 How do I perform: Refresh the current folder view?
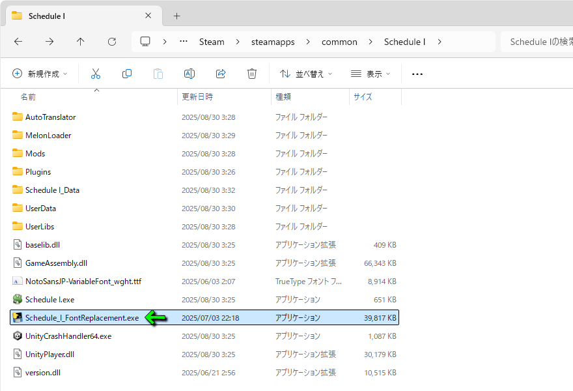pos(112,42)
